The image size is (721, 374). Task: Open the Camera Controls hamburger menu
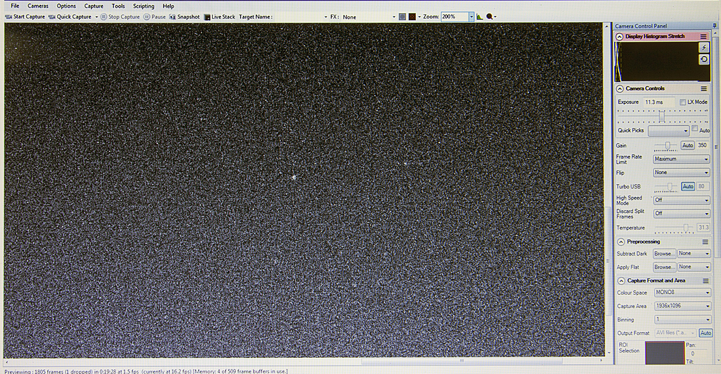coord(704,89)
